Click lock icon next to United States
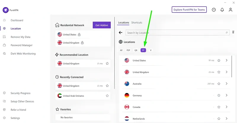The image size is (237, 123). coord(79,35)
